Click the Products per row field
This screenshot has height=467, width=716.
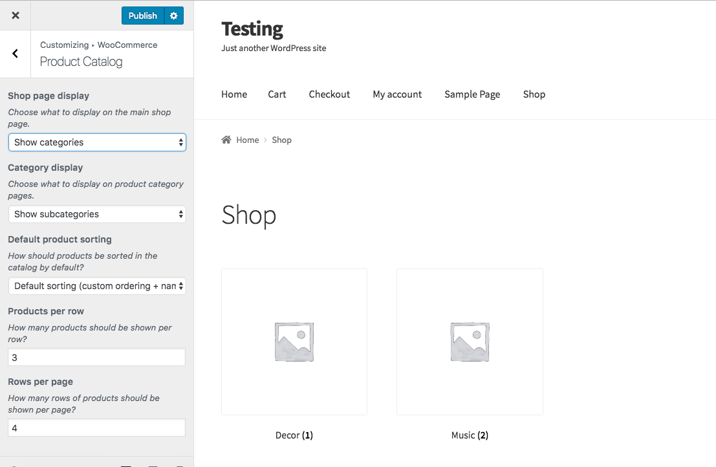pos(97,357)
